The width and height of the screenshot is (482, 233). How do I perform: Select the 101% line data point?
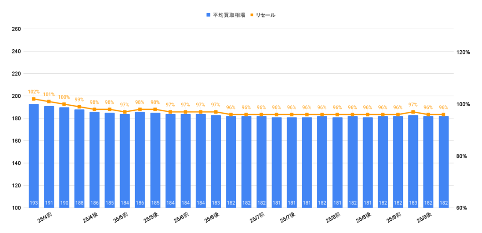[x=49, y=101]
